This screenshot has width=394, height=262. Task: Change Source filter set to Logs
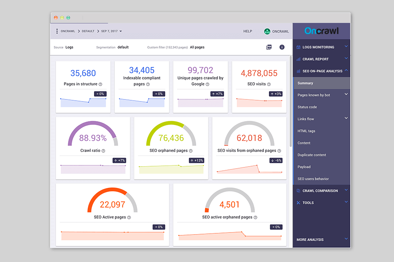click(x=69, y=47)
